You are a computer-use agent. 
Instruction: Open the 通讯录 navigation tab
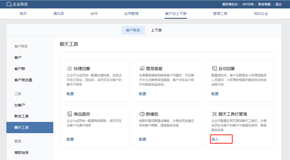pyautogui.click(x=58, y=14)
